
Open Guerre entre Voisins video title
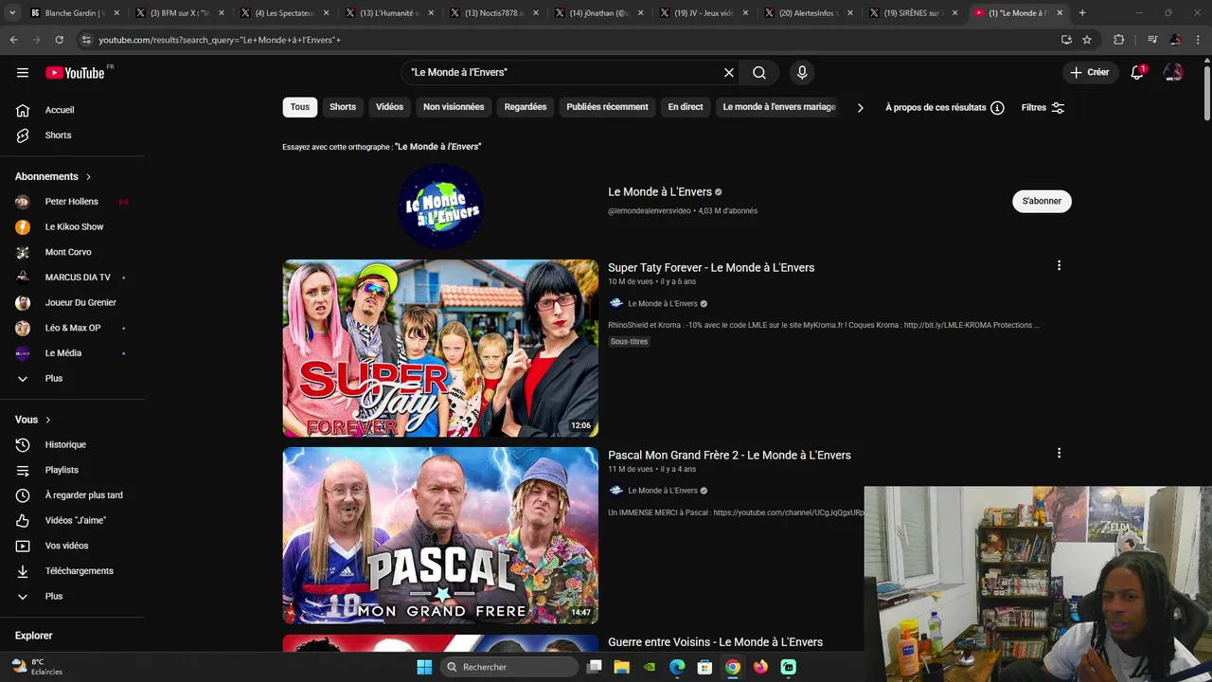pyautogui.click(x=715, y=642)
